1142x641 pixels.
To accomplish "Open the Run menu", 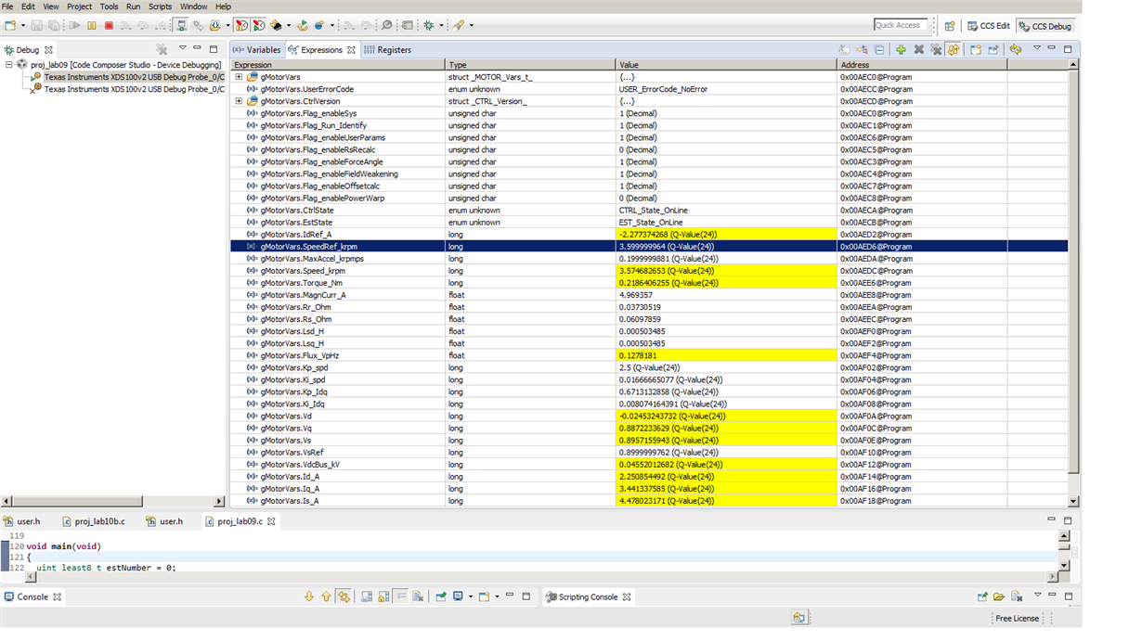I will click(133, 6).
